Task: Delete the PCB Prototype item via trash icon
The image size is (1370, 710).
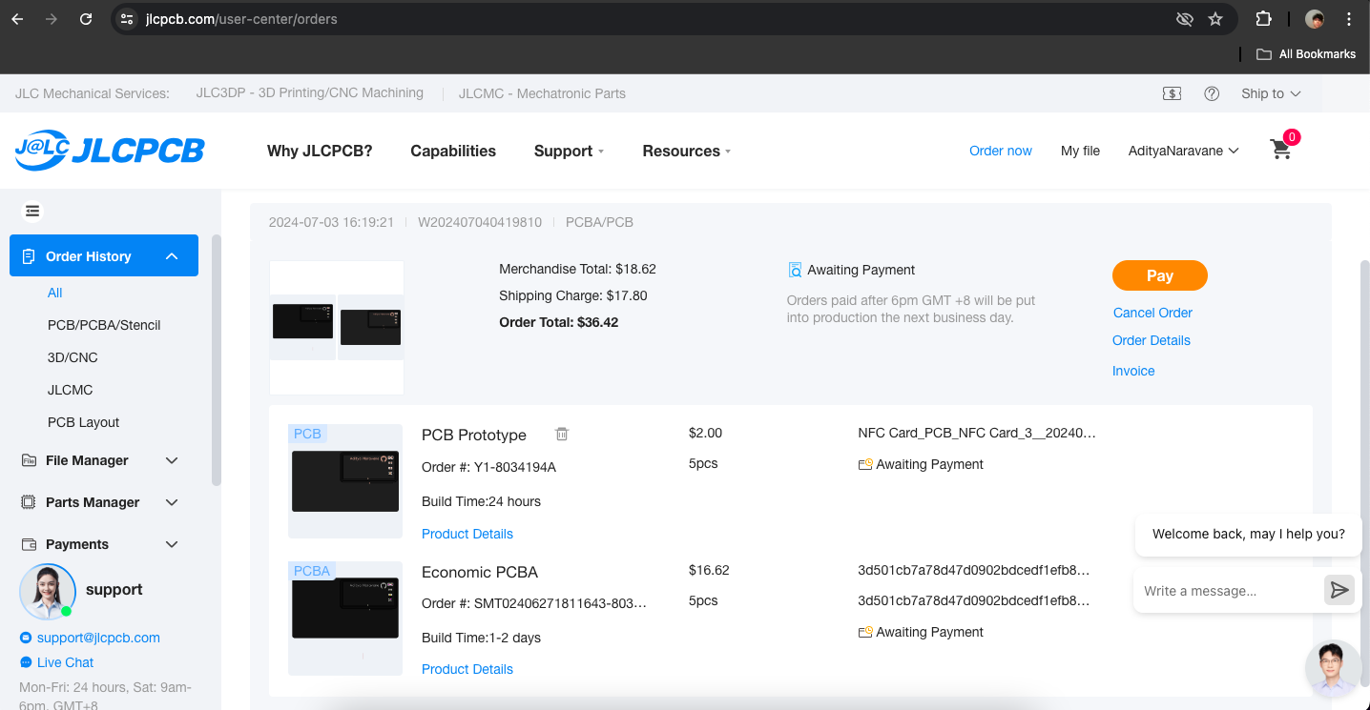Action: click(562, 434)
